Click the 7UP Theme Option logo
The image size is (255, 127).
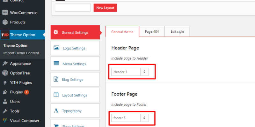click(x=5, y=35)
